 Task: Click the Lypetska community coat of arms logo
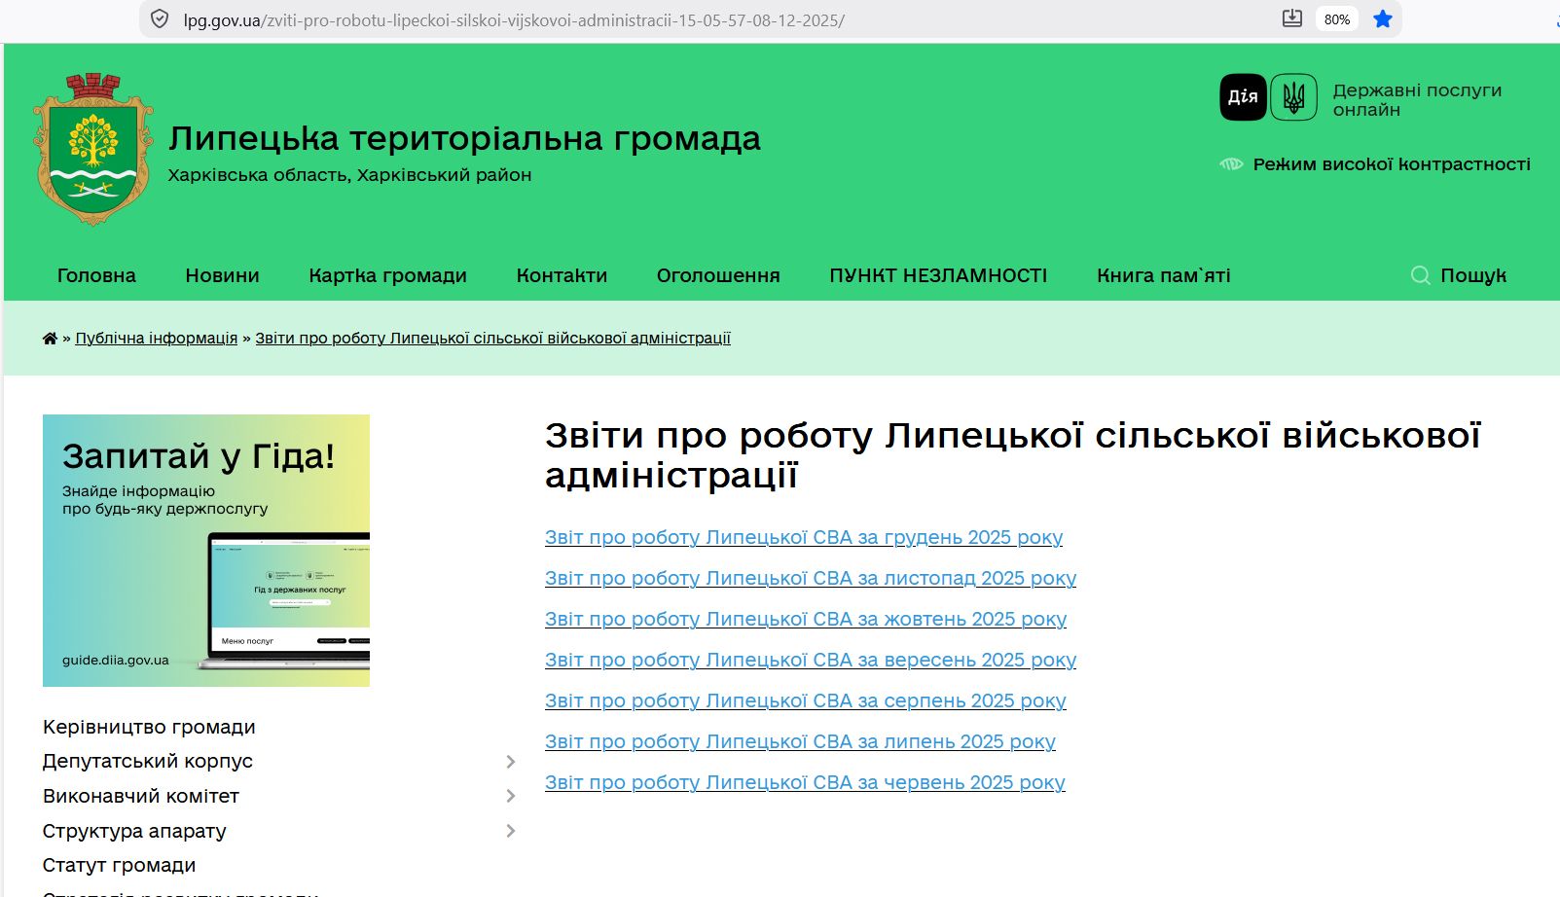point(93,149)
